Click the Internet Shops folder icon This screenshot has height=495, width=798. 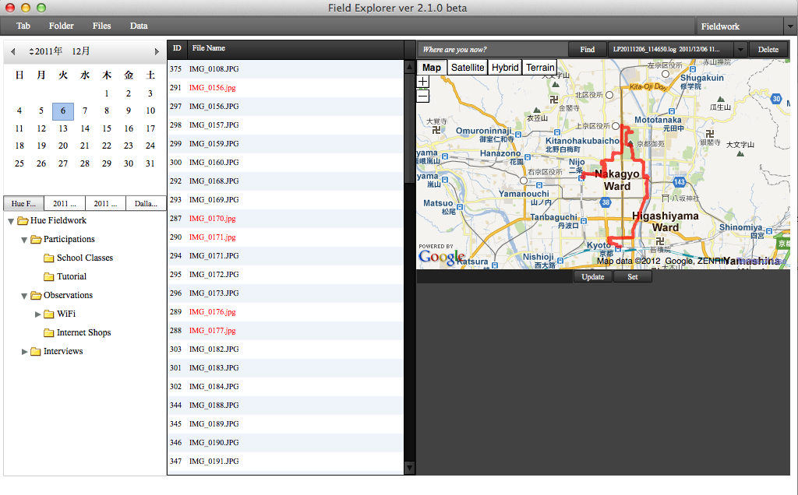coord(48,332)
